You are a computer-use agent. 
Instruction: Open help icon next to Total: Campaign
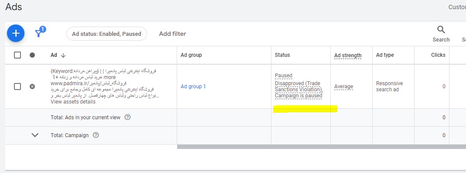(96, 135)
